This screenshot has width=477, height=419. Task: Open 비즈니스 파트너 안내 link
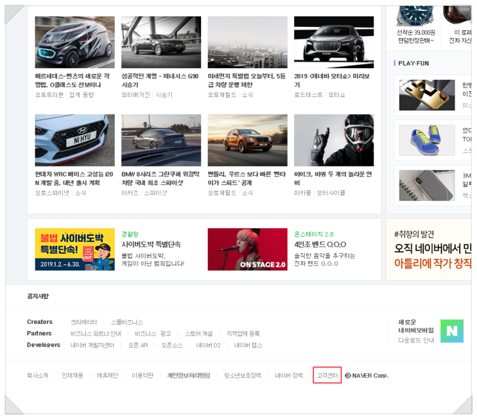point(96,334)
